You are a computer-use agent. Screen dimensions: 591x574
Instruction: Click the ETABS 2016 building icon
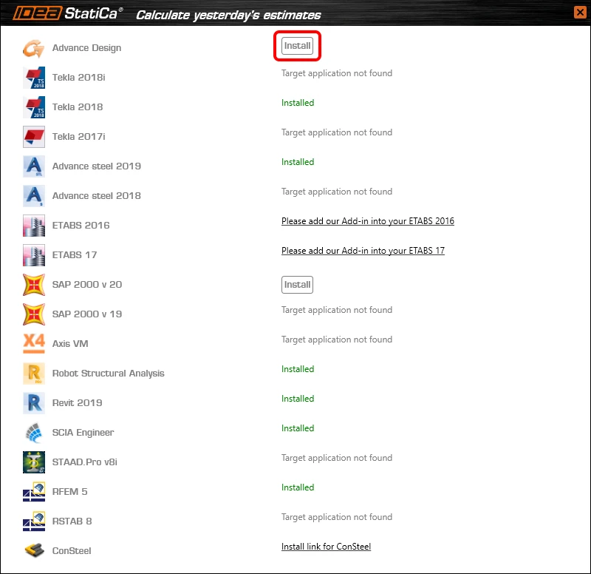tap(33, 226)
